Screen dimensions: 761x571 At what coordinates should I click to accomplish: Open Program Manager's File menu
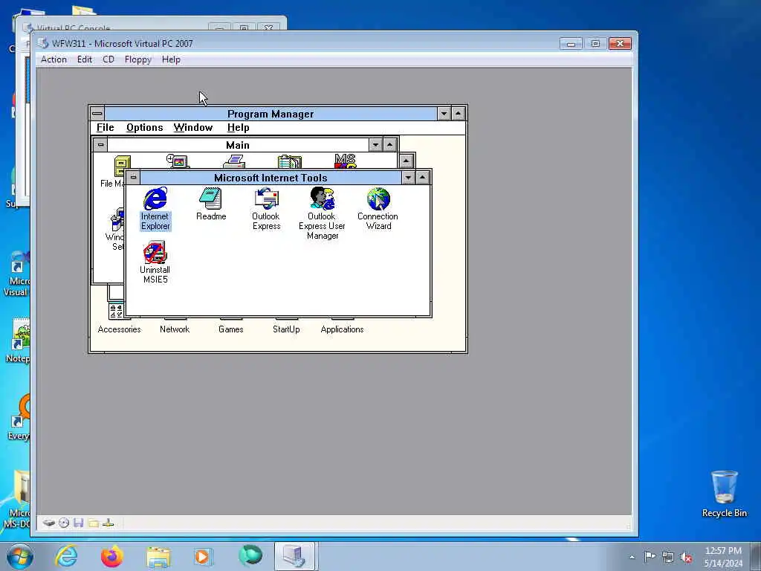coord(106,127)
